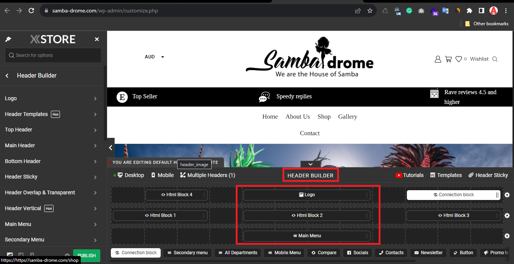Collapse the customizer sidebar arrow
Viewport: 514px width, 264px height.
tap(110, 148)
